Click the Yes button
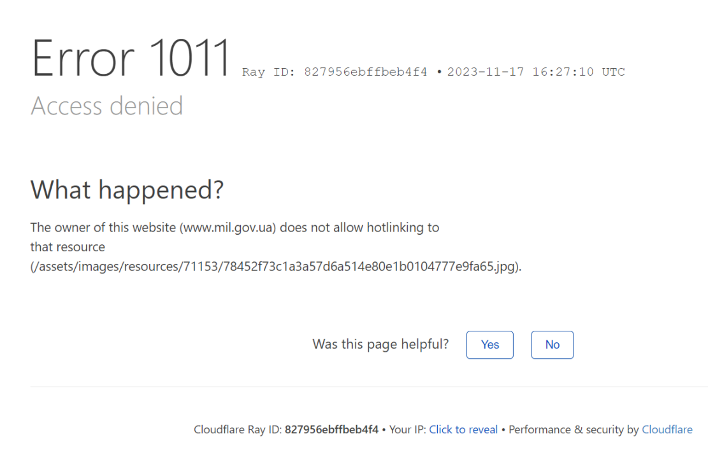Image resolution: width=708 pixels, height=458 pixels. [x=489, y=345]
